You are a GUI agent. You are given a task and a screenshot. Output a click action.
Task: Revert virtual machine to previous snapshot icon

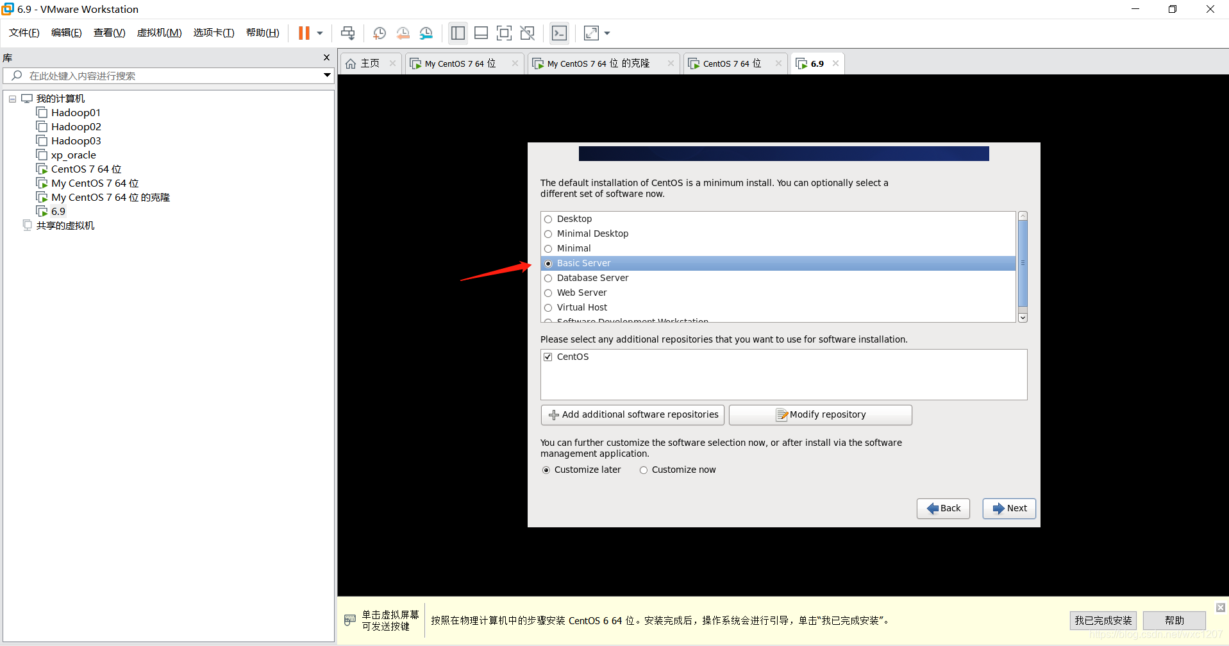click(403, 33)
